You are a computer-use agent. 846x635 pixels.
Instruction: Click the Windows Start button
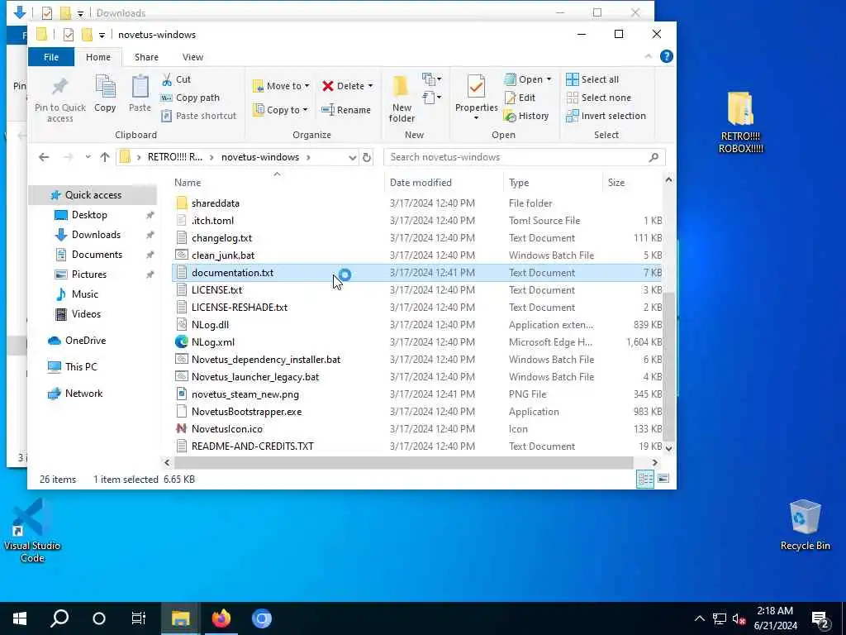(20, 618)
